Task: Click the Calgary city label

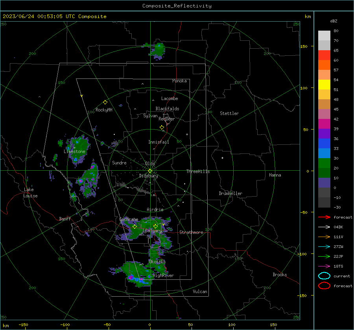Action: 153,231
